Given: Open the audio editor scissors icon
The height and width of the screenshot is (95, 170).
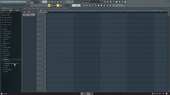Looking at the screenshot, I should pos(108,2).
